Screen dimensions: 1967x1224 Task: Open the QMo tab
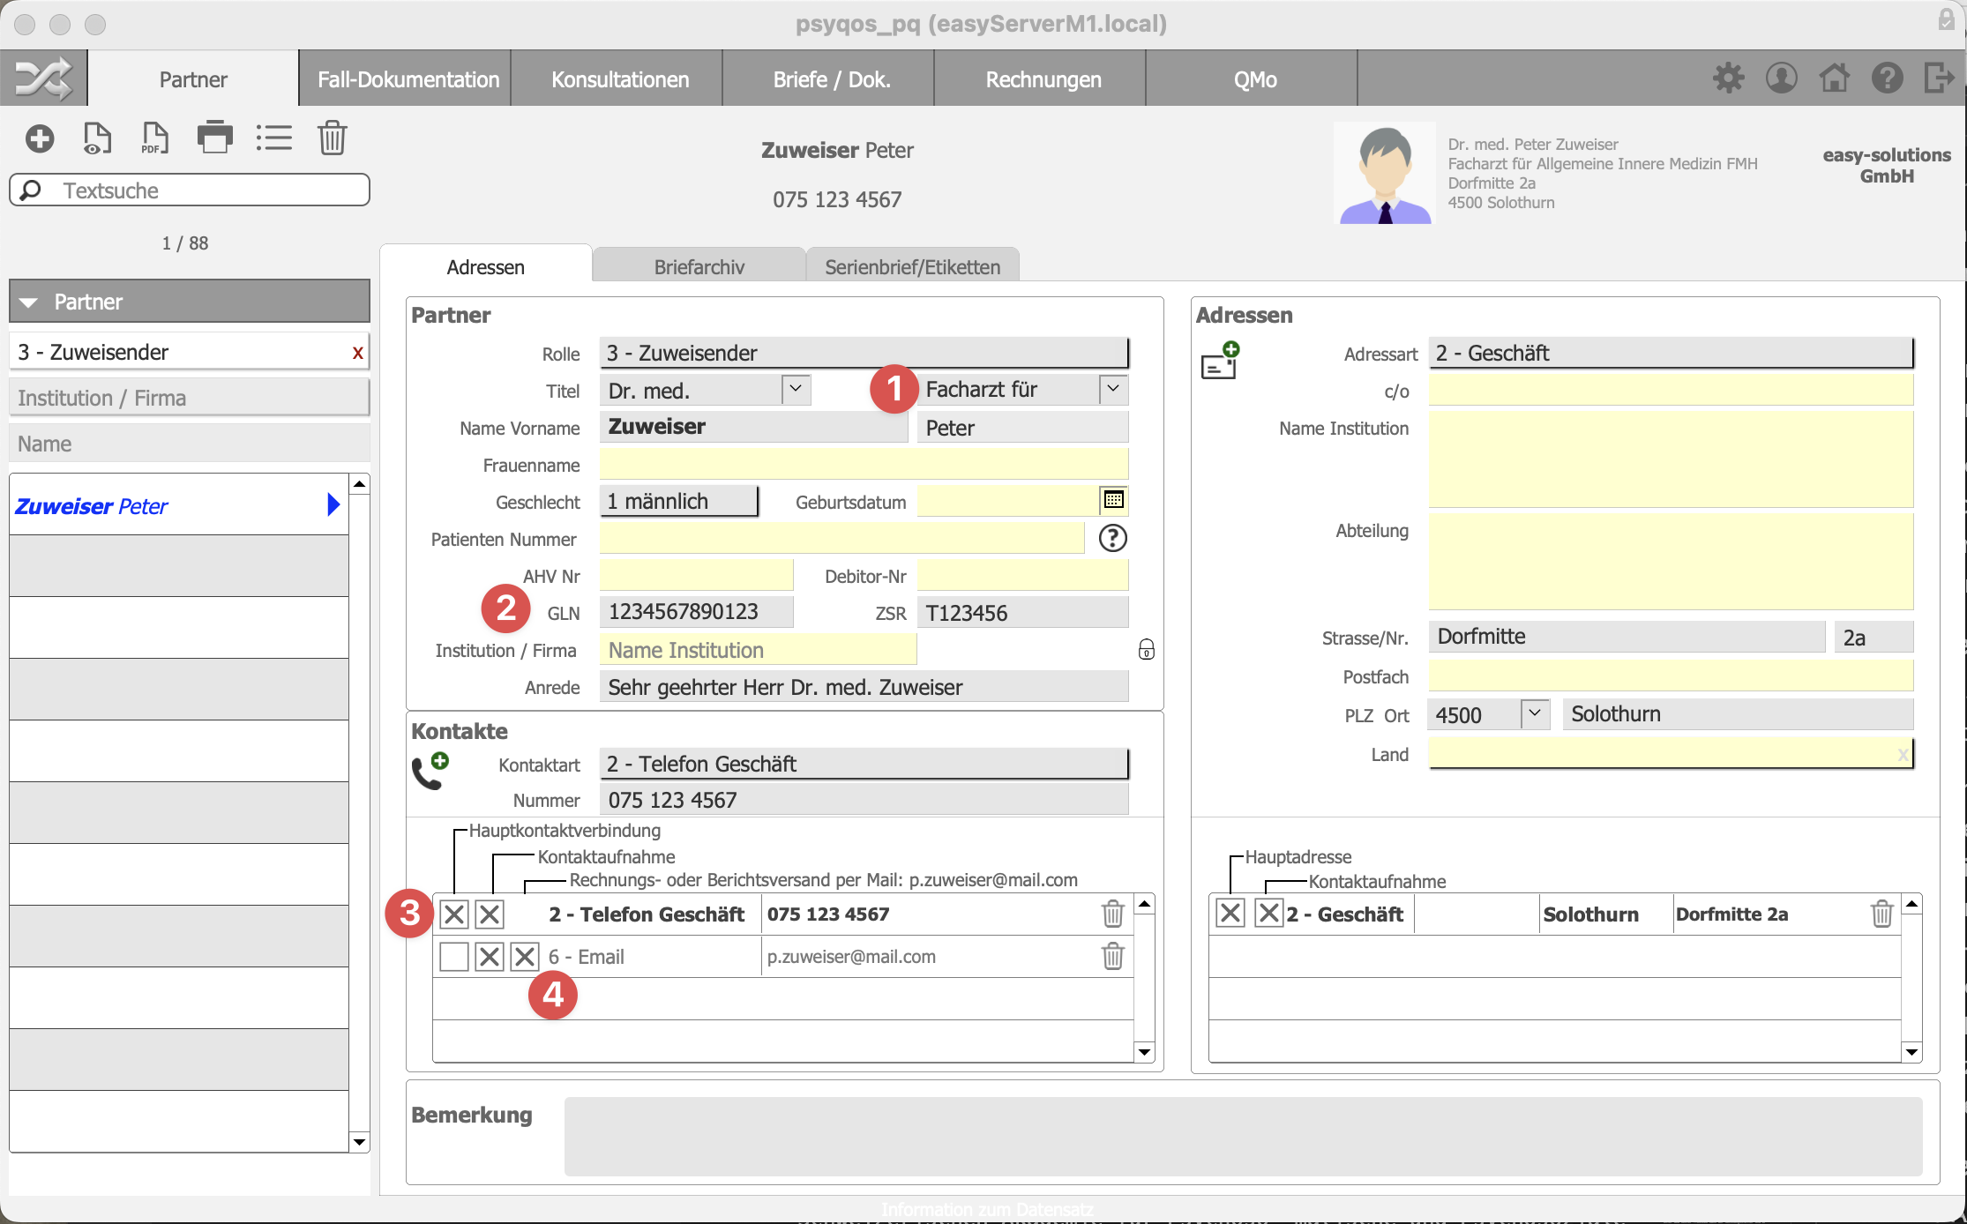tap(1254, 79)
